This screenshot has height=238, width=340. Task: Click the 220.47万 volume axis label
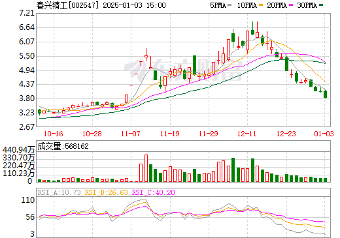pos(18,166)
